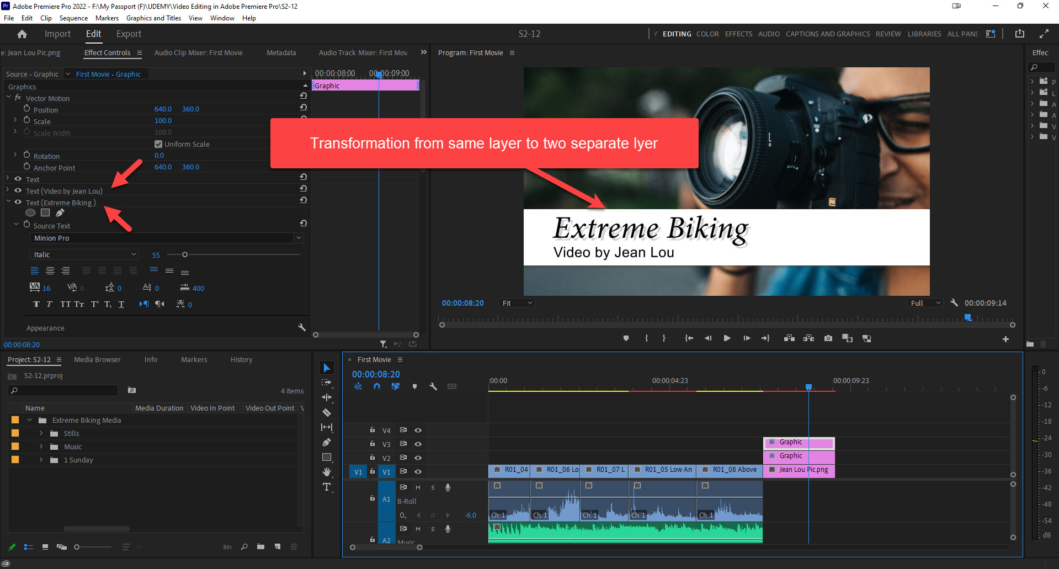The image size is (1059, 569).
Task: Toggle visibility of video track V2
Action: click(x=418, y=458)
